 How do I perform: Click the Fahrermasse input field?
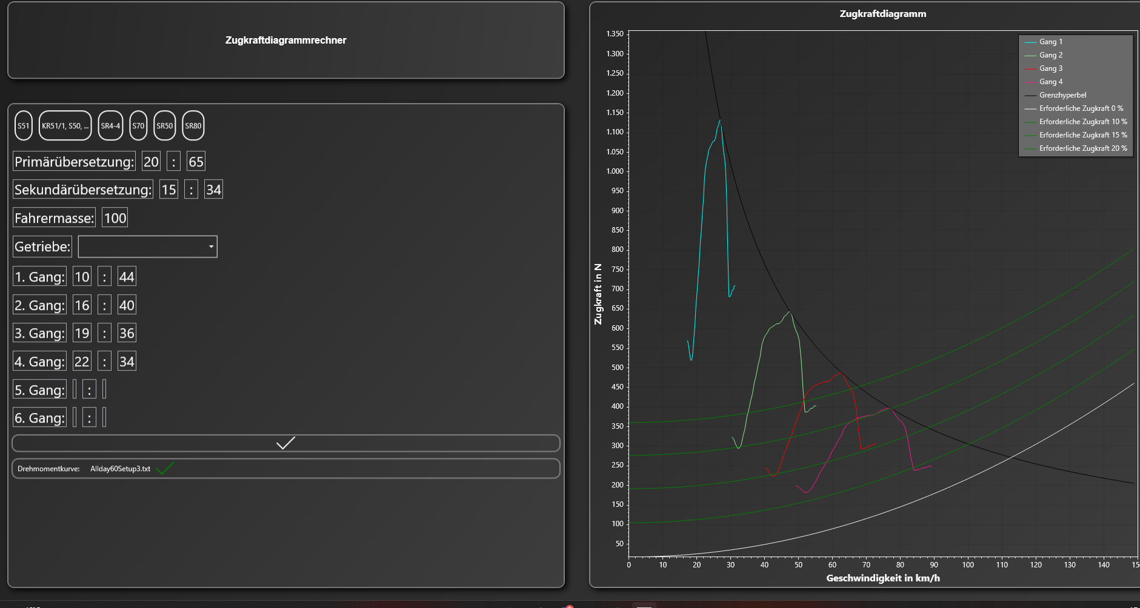point(115,218)
